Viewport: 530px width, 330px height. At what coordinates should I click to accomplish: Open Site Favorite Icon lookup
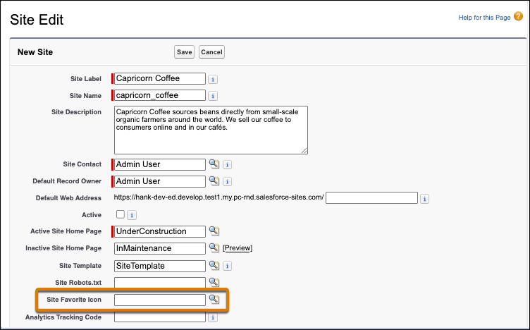point(214,299)
